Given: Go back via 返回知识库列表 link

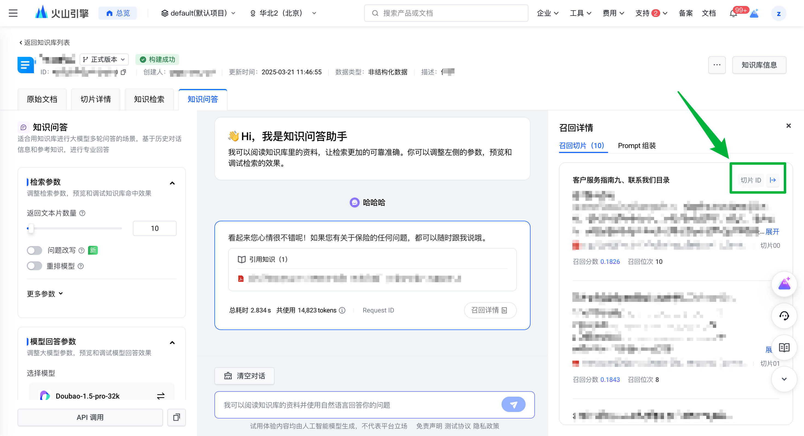Looking at the screenshot, I should pos(44,42).
